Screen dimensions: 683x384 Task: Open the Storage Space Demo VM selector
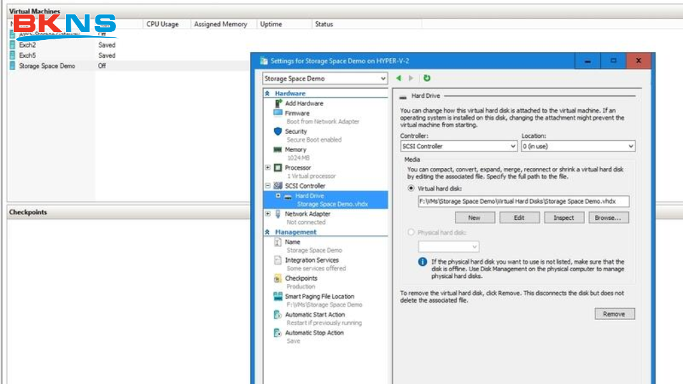325,79
